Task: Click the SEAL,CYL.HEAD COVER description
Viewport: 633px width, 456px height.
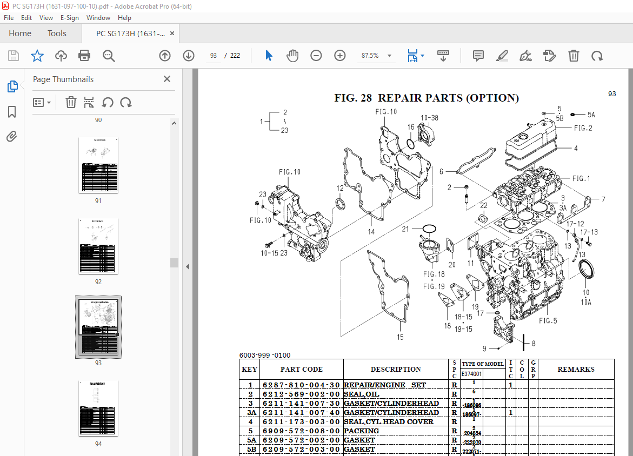Action: (x=388, y=422)
